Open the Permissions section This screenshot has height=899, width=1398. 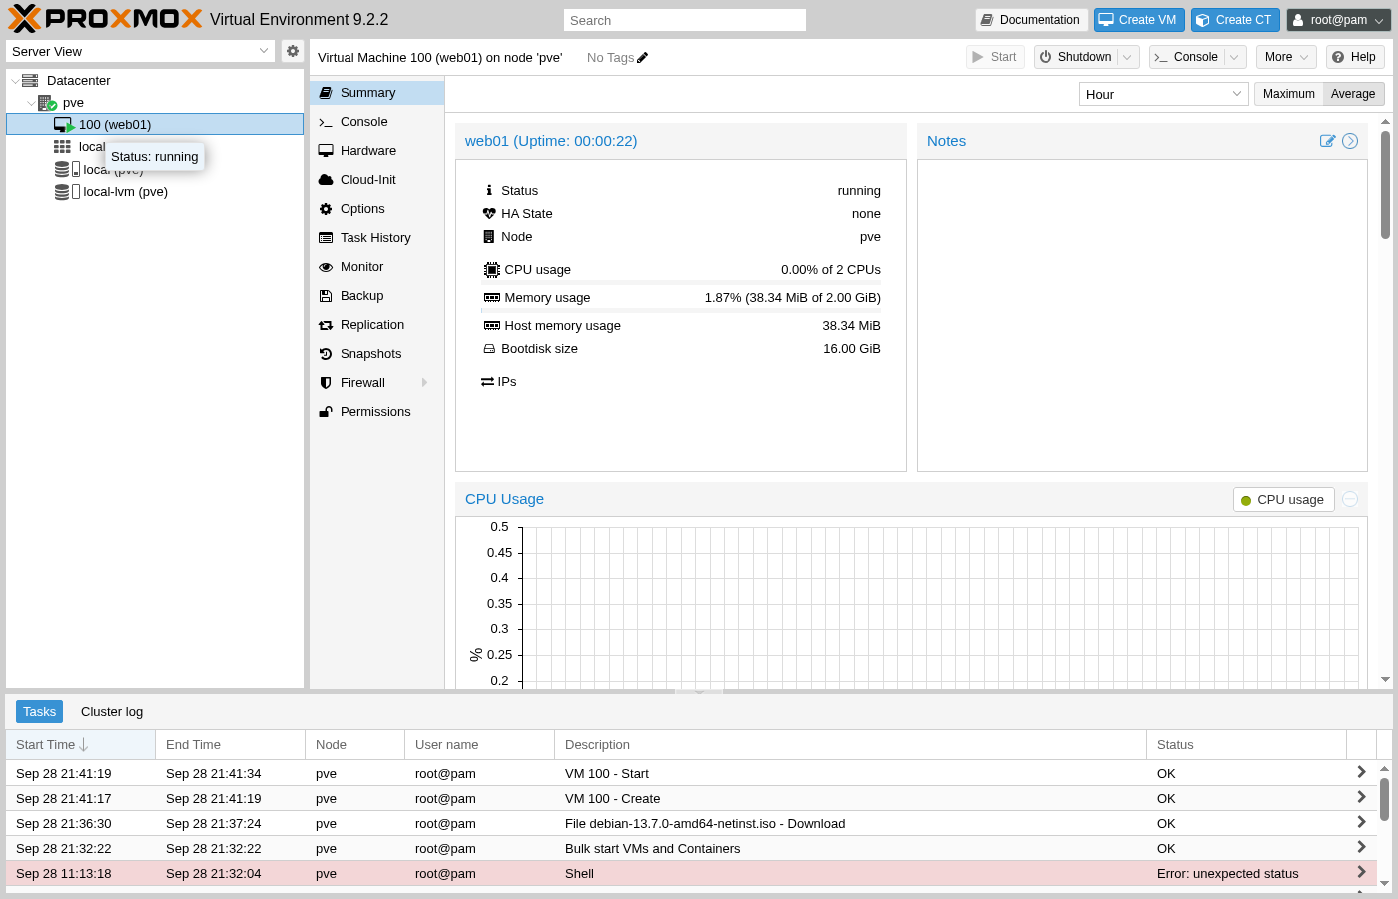[377, 411]
